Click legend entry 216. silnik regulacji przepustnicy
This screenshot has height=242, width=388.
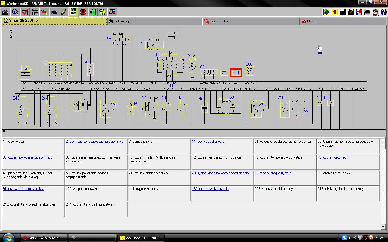coord(348,193)
